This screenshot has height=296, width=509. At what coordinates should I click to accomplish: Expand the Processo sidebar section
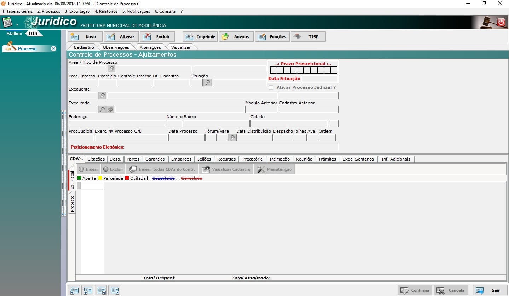[x=53, y=49]
